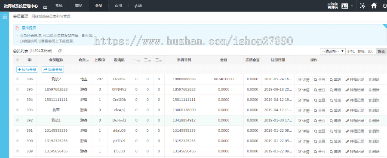Open the 商品 menu
This screenshot has width=387, height=158.
(x=79, y=6)
